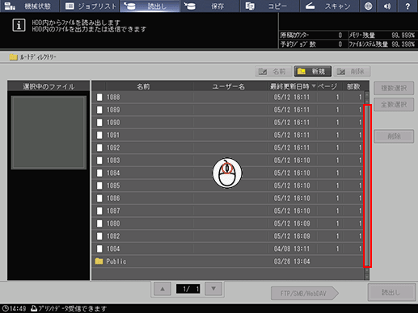
Task: Select file name 1080
Action: point(113,223)
